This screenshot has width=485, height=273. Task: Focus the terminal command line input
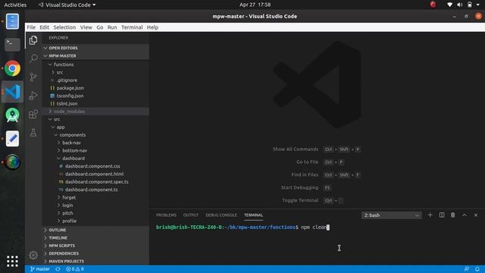click(x=315, y=227)
